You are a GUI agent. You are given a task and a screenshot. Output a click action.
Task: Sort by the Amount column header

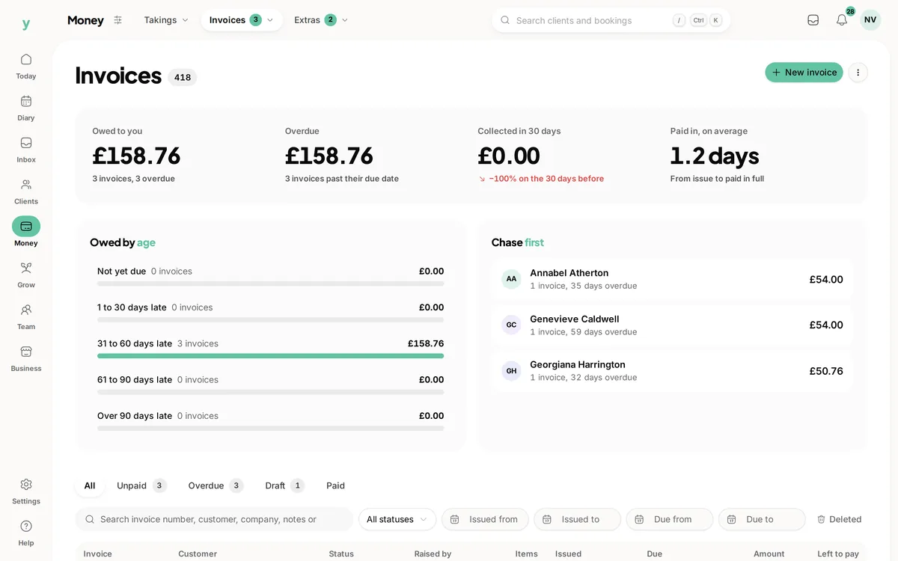coord(769,554)
